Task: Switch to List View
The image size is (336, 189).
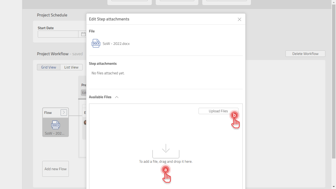Action: [x=71, y=67]
